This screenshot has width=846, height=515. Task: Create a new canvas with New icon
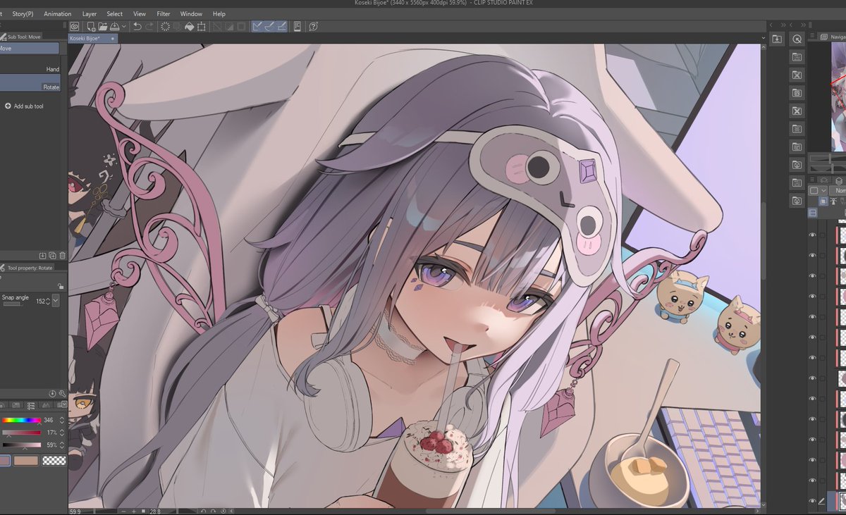91,26
